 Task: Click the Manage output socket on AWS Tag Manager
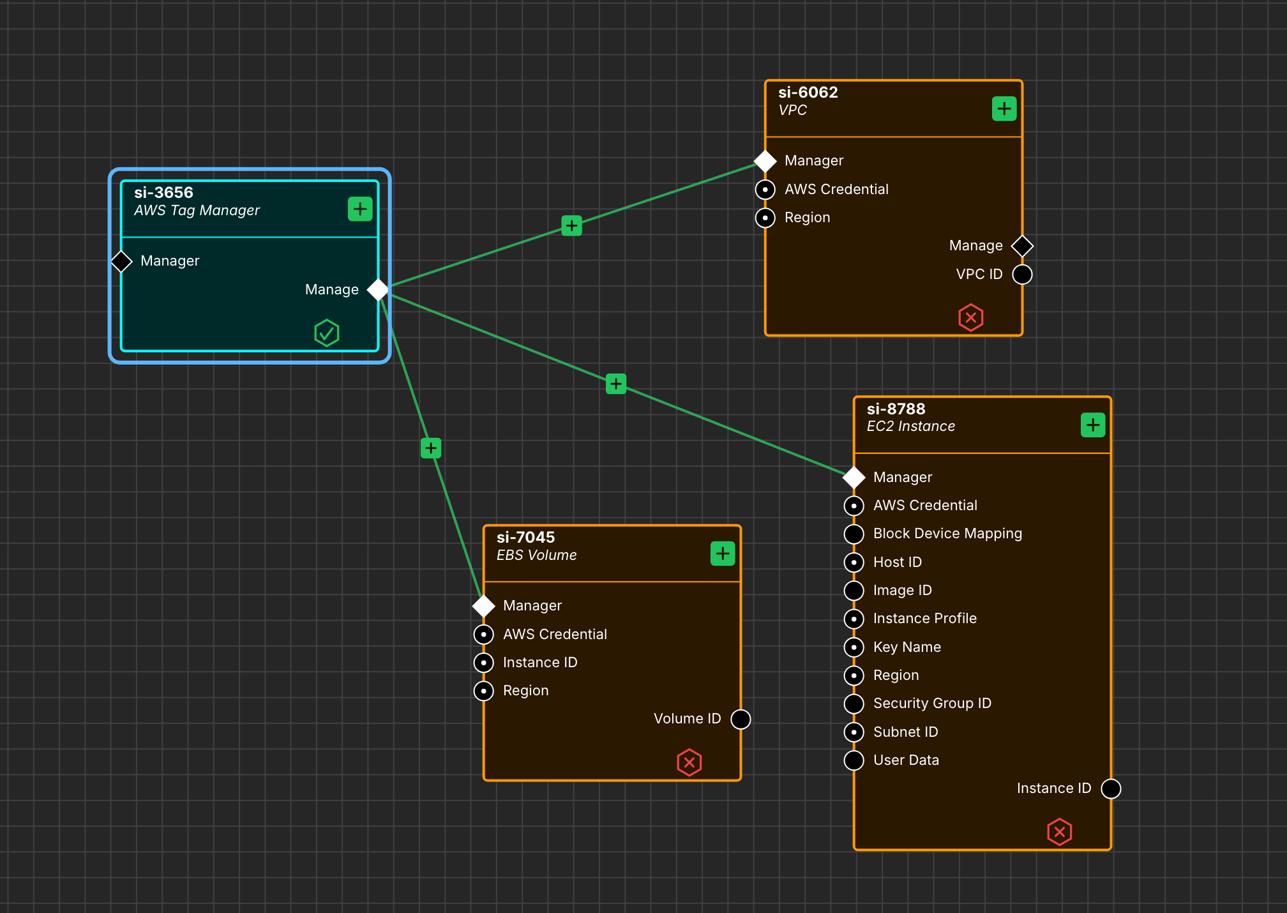point(379,290)
